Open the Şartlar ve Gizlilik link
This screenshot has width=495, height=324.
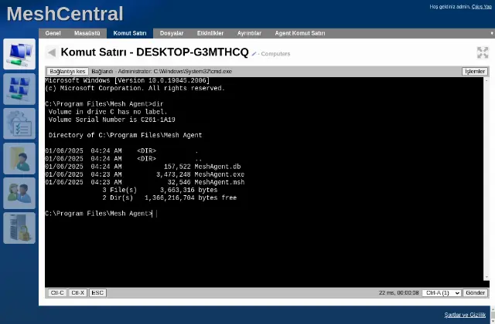[465, 315]
